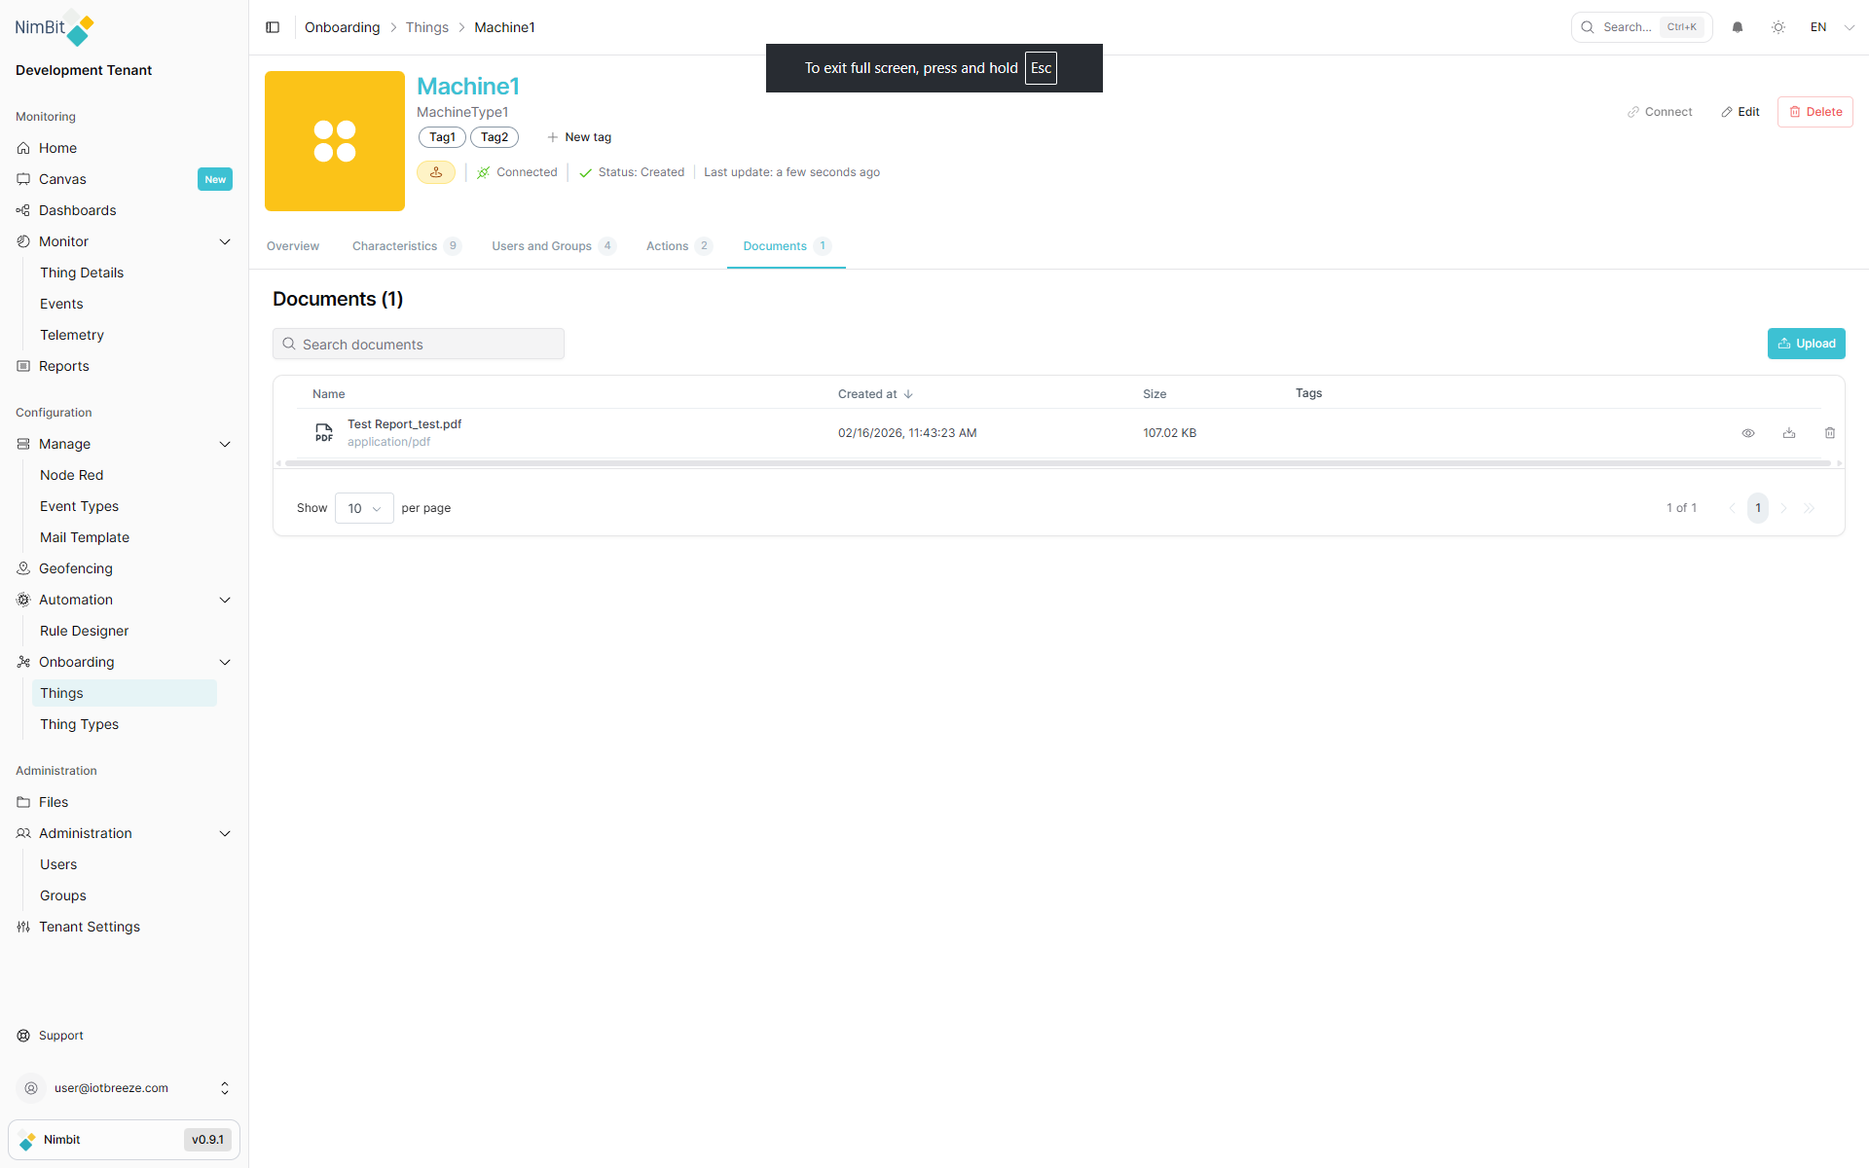The width and height of the screenshot is (1869, 1168).
Task: Toggle the sidebar collapse panel icon
Action: 273,26
